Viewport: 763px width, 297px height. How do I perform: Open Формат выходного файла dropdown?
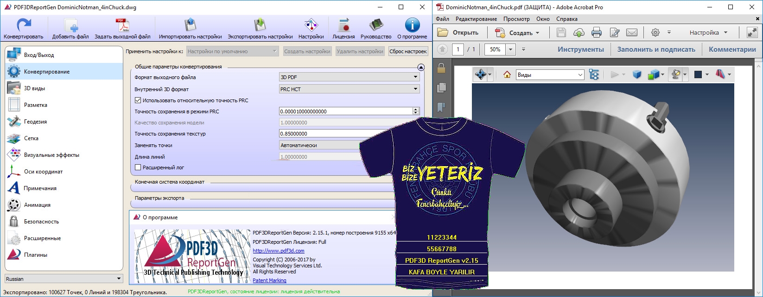350,77
